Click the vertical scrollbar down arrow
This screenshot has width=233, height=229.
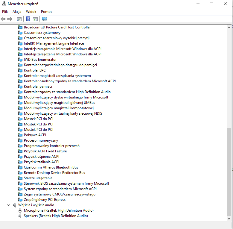tap(229, 219)
